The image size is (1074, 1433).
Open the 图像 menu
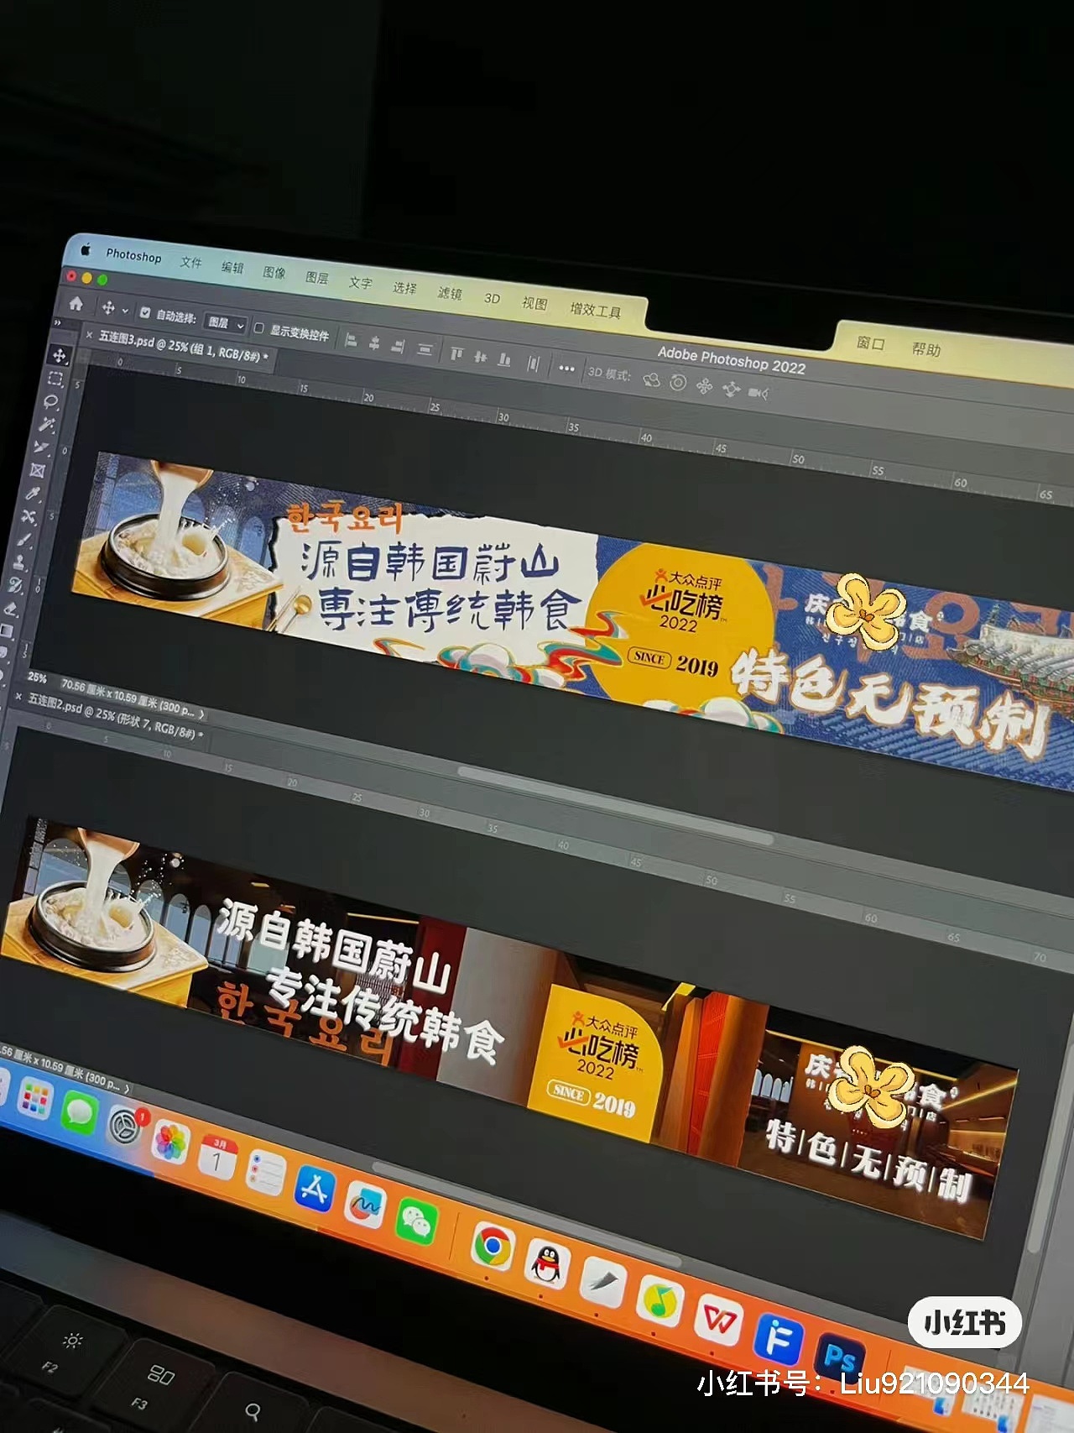[x=274, y=273]
